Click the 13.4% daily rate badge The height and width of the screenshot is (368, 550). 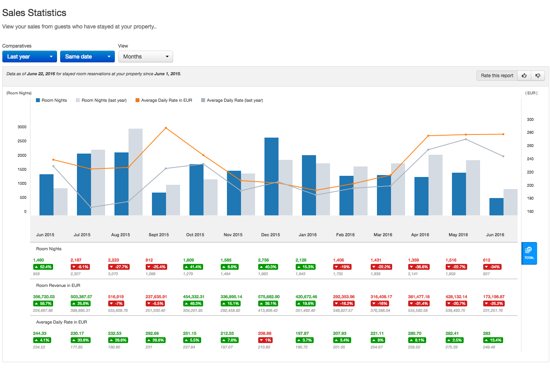(x=493, y=340)
